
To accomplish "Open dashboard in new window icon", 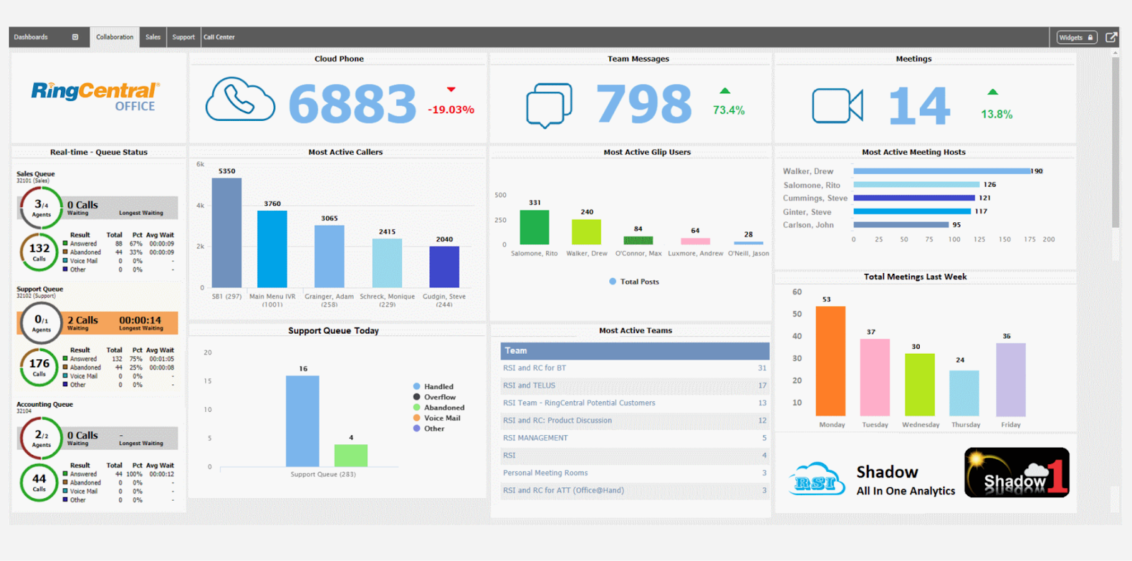I will pyautogui.click(x=1111, y=37).
